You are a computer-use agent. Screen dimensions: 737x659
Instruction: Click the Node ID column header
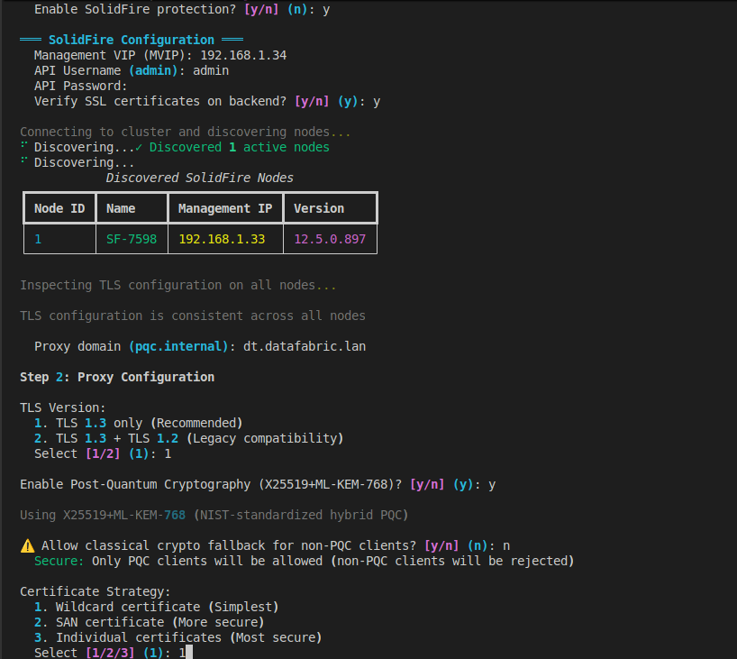click(59, 208)
